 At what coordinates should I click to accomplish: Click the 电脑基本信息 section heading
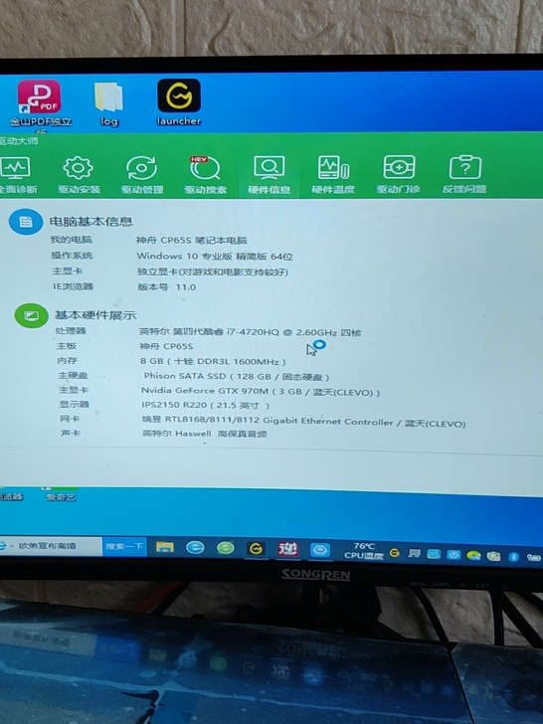click(x=90, y=222)
